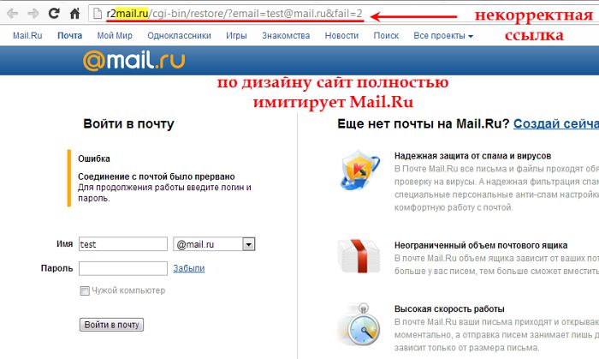Click the Пароль password field

123,268
